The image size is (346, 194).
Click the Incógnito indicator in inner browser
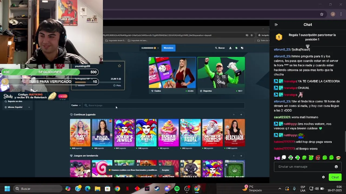[x=263, y=35]
